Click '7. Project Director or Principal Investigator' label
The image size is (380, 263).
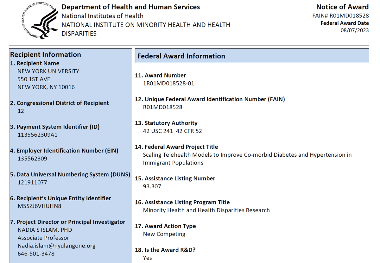click(68, 222)
